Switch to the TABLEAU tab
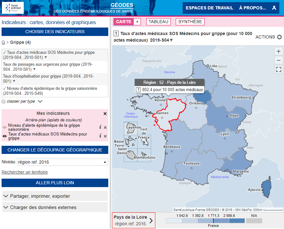This screenshot has width=284, height=229. tap(158, 22)
